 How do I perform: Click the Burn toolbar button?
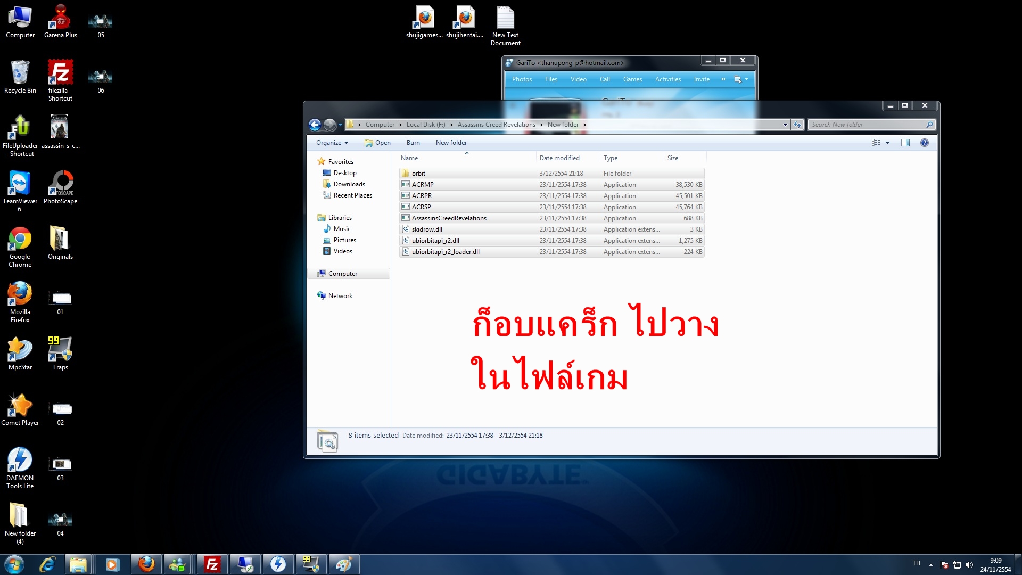[x=413, y=143]
